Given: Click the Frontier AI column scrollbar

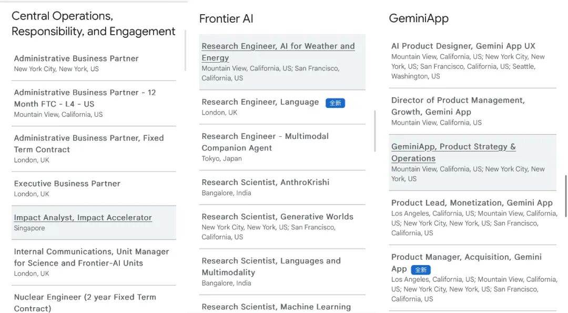Looking at the screenshot, I should click(x=375, y=131).
